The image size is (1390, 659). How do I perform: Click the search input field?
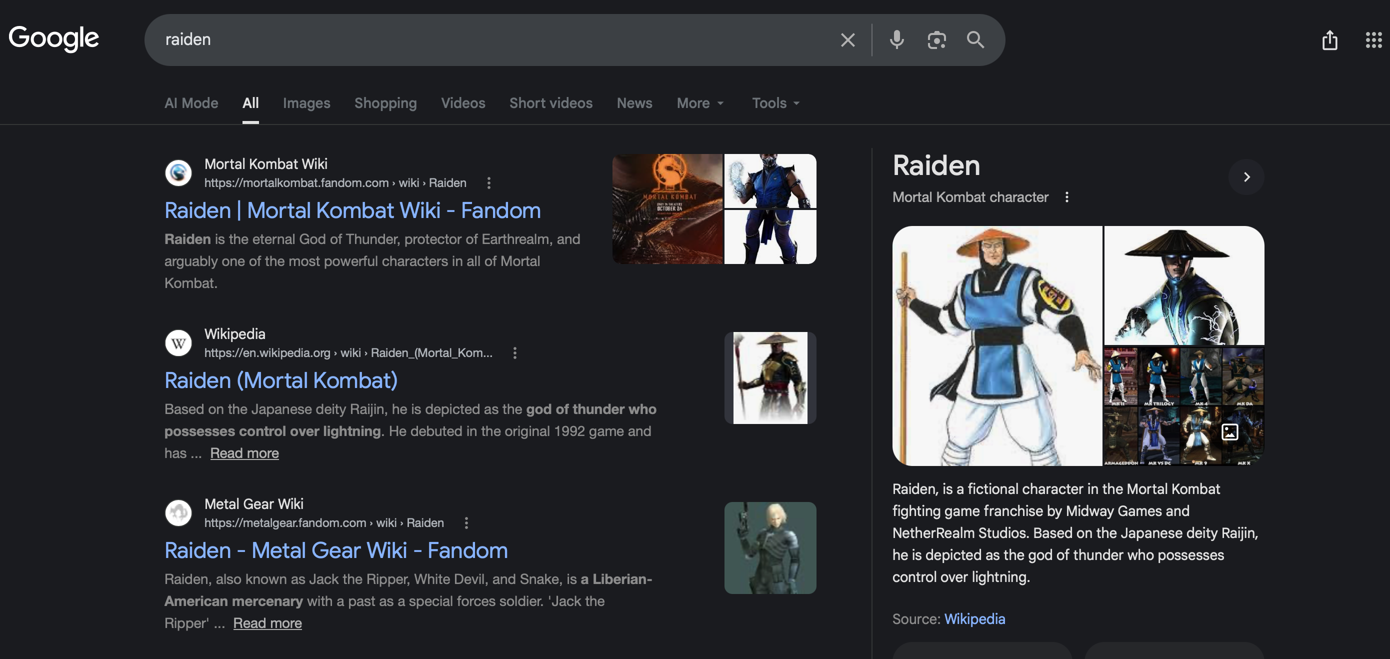pyautogui.click(x=496, y=40)
